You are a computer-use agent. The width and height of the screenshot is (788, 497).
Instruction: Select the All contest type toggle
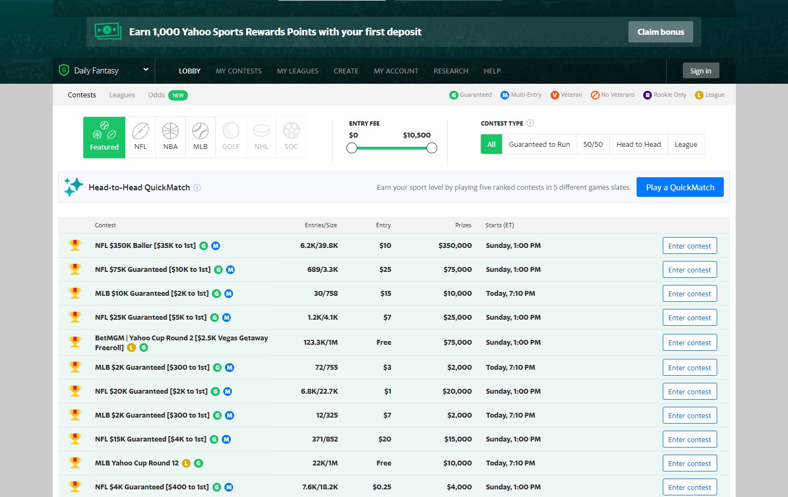(491, 144)
